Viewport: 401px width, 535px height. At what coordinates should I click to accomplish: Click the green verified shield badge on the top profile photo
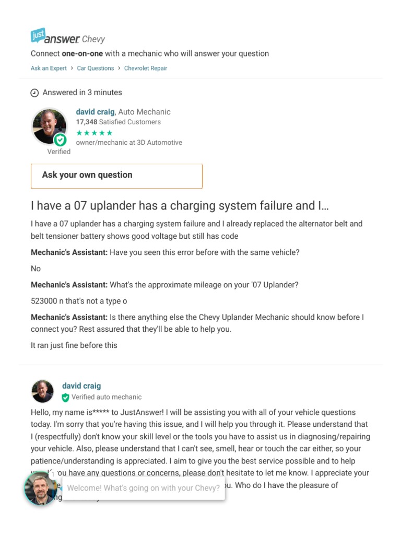[61, 139]
